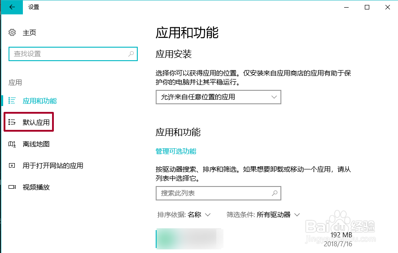Screen dimensions: 398x253
Task: Click the Home gear icon
Action: coord(13,33)
